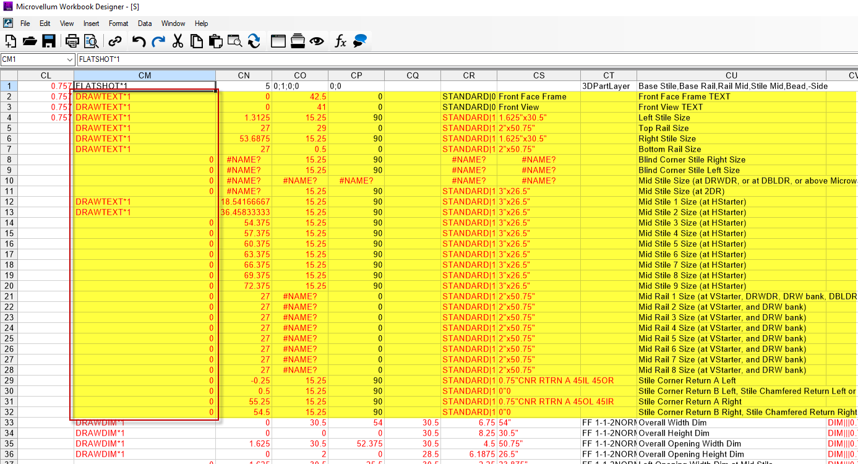858x464 pixels.
Task: Click the 0.75"CNR RTRN A 45IL 45OR cell
Action: click(539, 380)
